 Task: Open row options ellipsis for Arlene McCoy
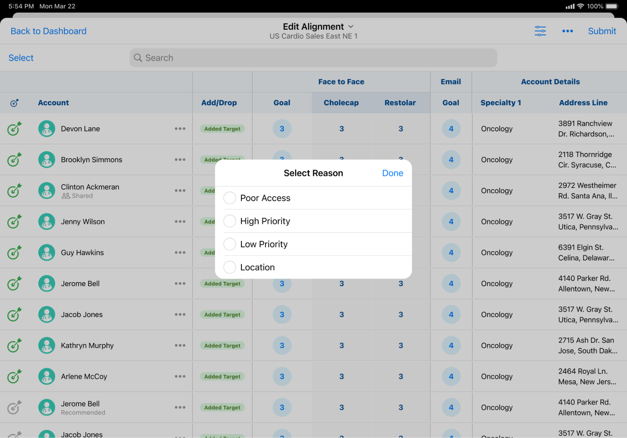click(180, 376)
